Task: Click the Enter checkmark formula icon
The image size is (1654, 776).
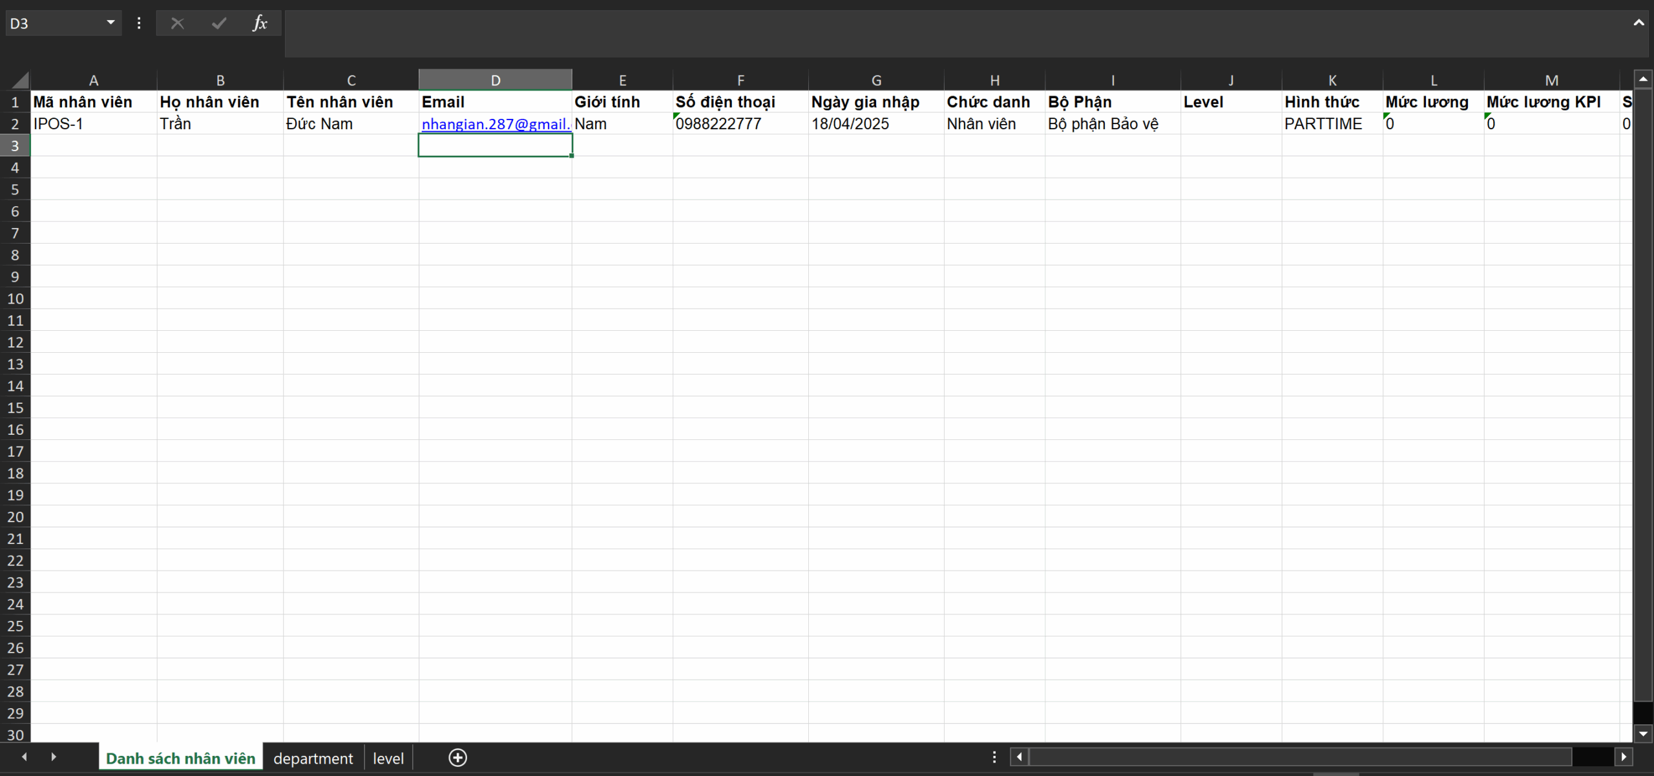Action: pos(219,24)
